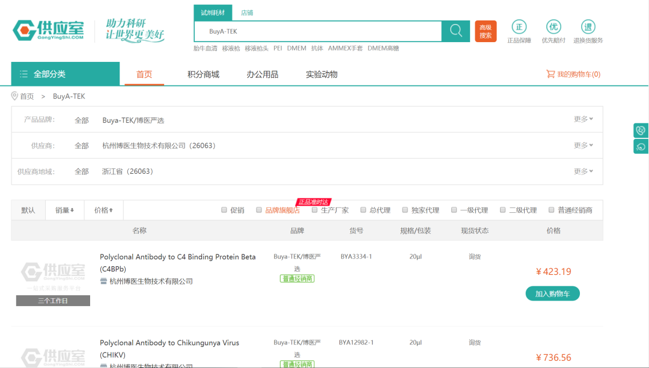Click the AMMEX手套 suggested keyword
The image size is (649, 368).
point(345,49)
